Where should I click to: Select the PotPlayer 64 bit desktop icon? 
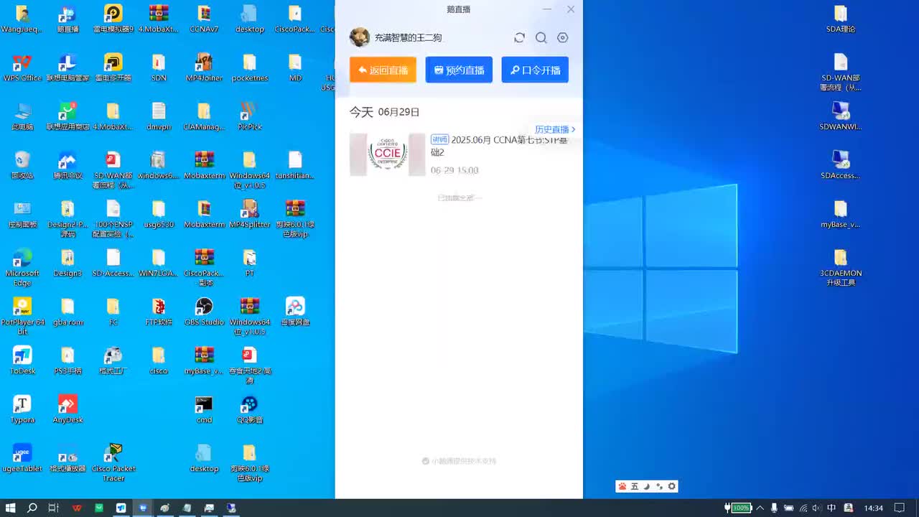(x=22, y=316)
